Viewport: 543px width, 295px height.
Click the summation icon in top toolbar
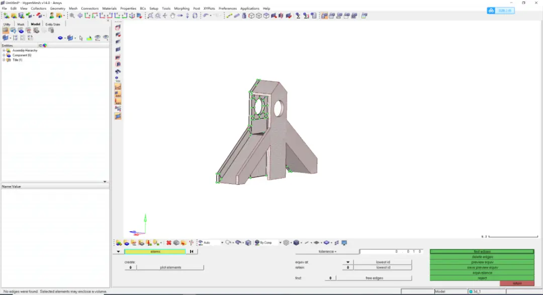[x=298, y=16]
